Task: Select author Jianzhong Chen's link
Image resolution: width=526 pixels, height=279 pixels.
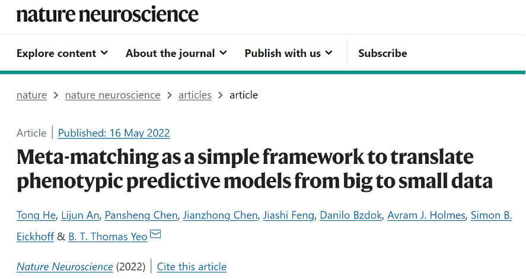Action: [220, 215]
